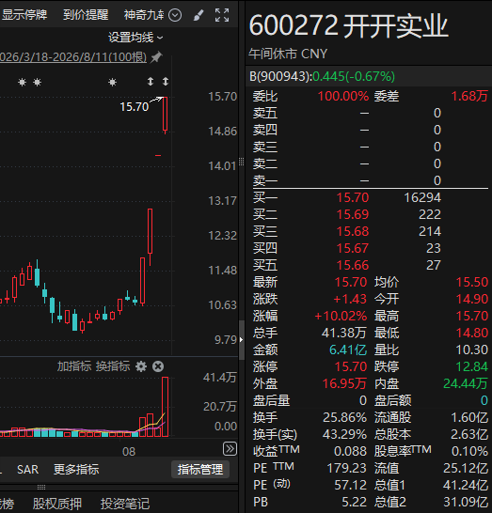Viewport: 492px width, 513px height.
Task: Click the rightmost up-down arrow marker
Action: (166, 82)
